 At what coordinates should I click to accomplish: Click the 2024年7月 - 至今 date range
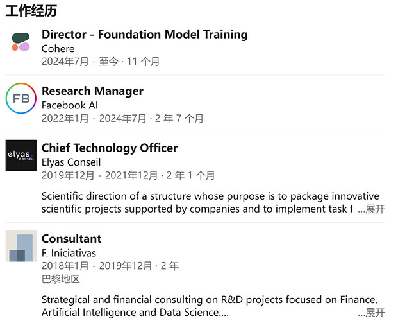(80, 62)
